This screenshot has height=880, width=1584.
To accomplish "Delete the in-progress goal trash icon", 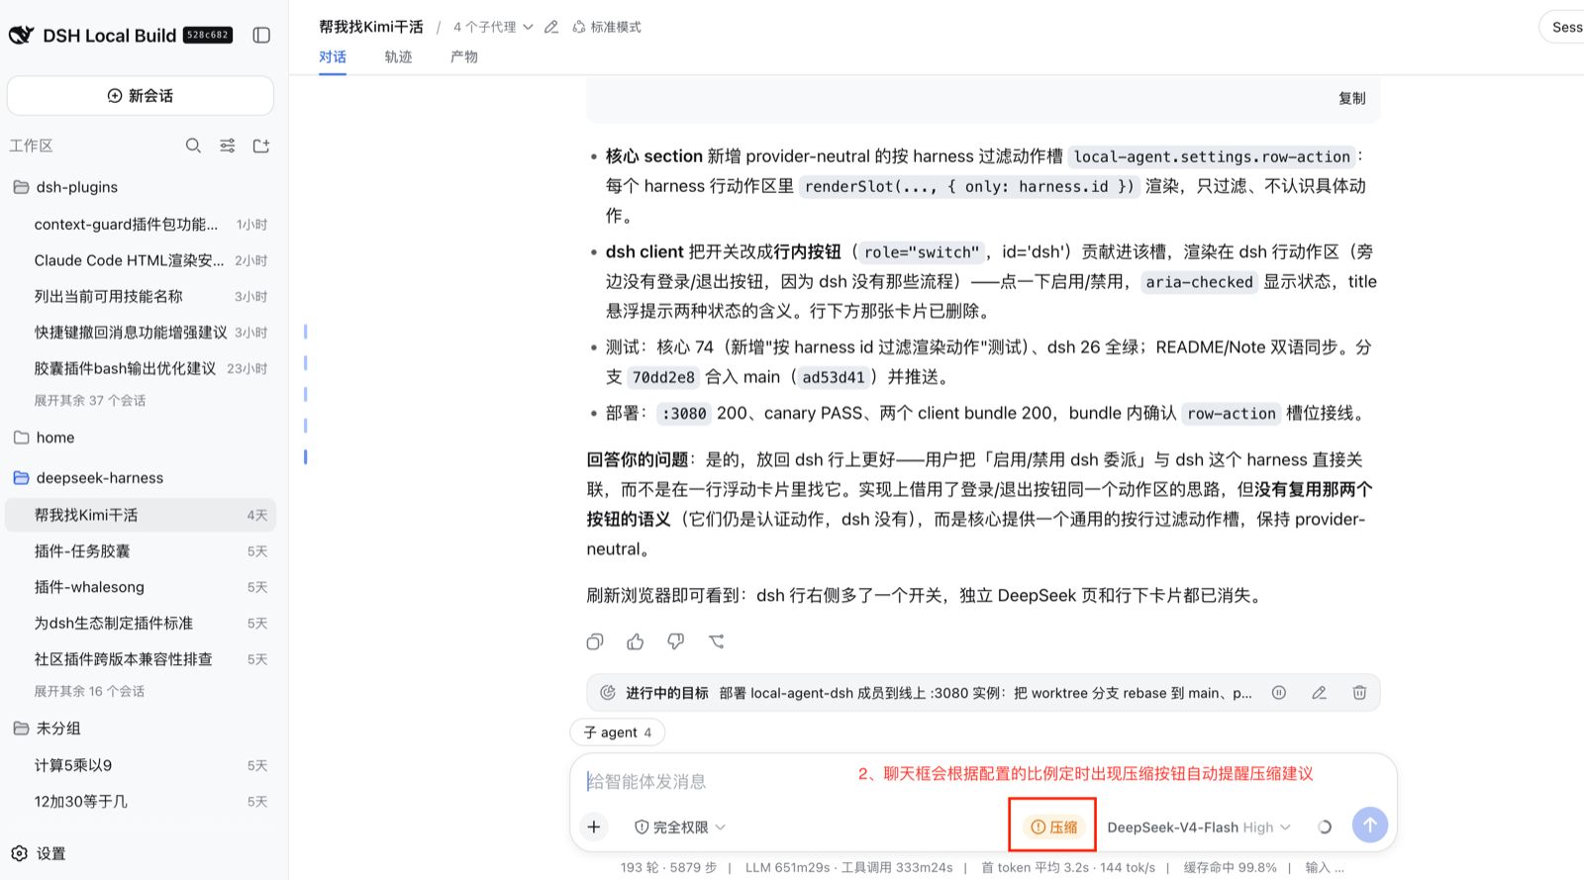I will coord(1360,693).
